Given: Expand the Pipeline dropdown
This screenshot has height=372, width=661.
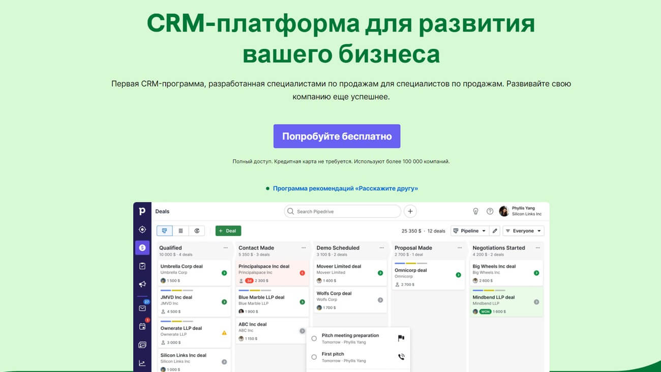Looking at the screenshot, I should 470,231.
